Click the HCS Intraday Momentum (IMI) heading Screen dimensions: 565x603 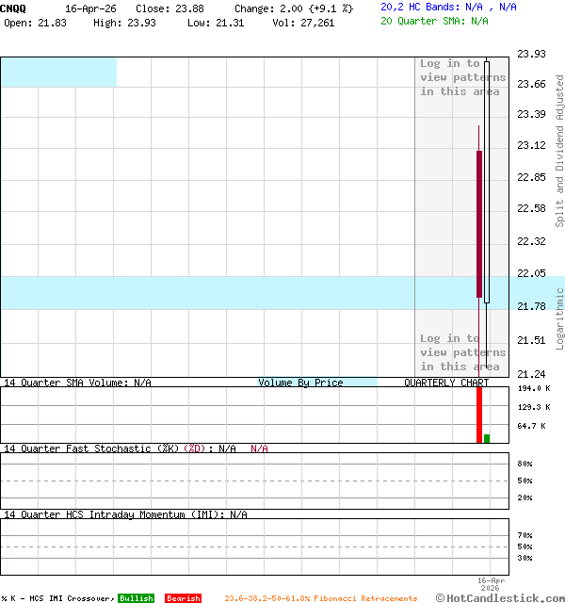pyautogui.click(x=125, y=514)
